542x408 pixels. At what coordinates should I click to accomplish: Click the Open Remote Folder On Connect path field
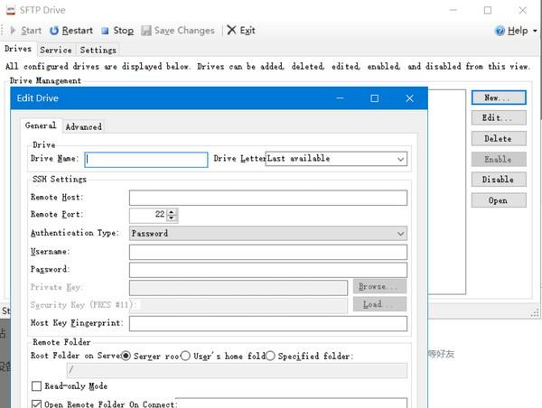click(291, 403)
